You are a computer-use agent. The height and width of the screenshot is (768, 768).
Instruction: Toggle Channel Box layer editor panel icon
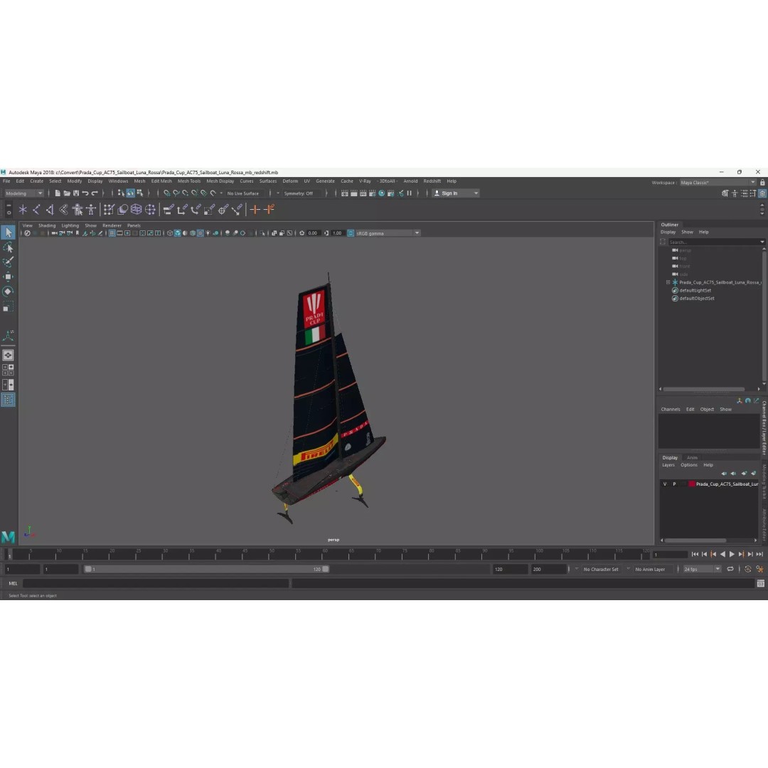click(762, 193)
